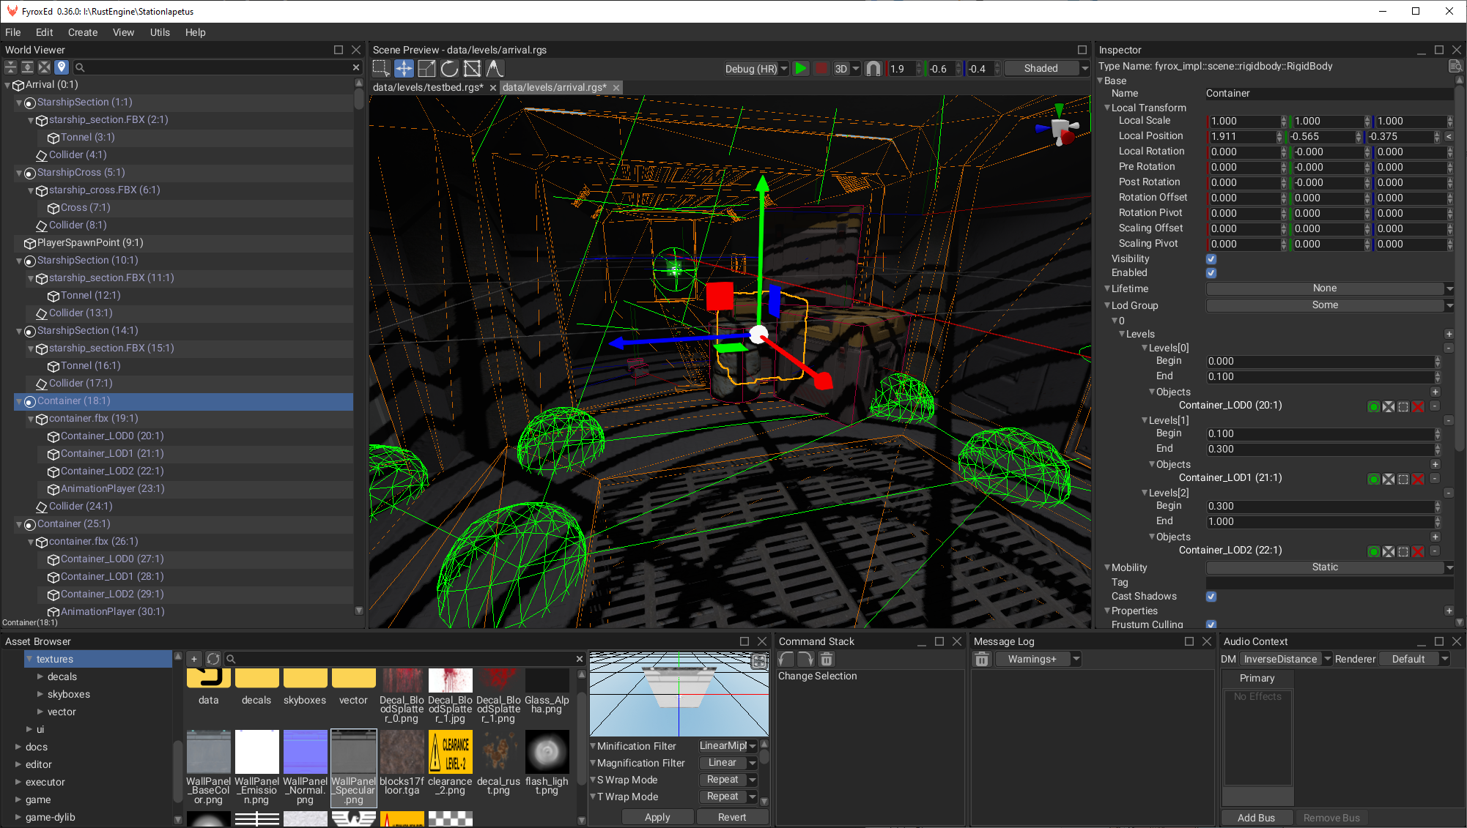This screenshot has height=828, width=1467.
Task: Click locate icon for Container_LOD0 object
Action: point(1388,406)
